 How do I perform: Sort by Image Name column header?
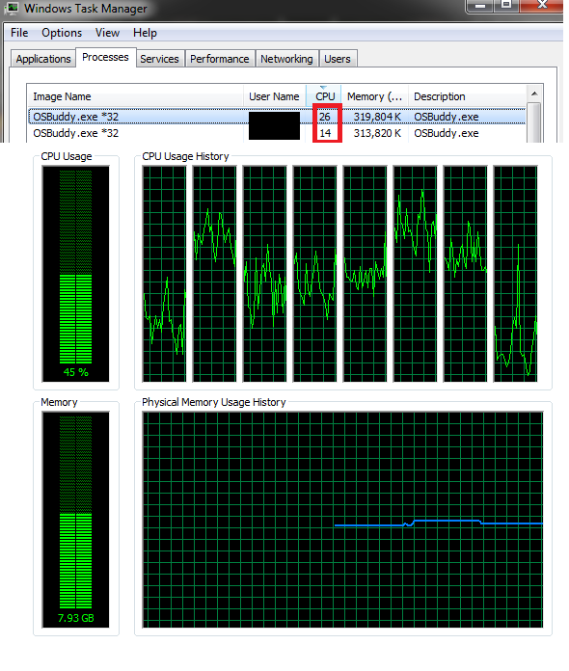click(x=135, y=96)
